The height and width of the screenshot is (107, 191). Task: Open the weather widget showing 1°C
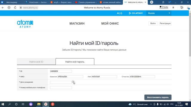(138, 104)
